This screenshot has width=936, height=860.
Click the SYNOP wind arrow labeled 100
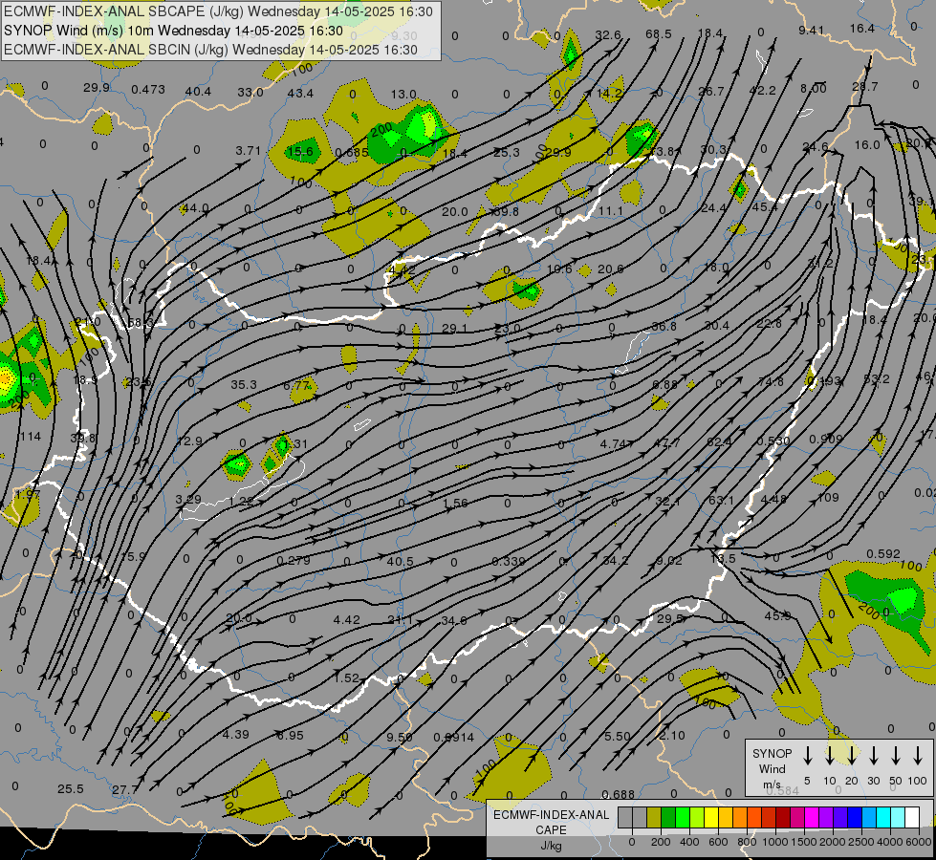coord(918,755)
